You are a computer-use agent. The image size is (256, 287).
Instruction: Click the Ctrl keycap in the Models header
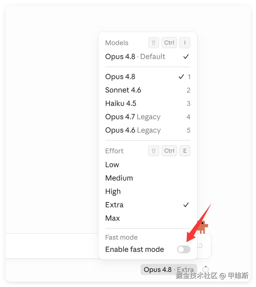169,43
